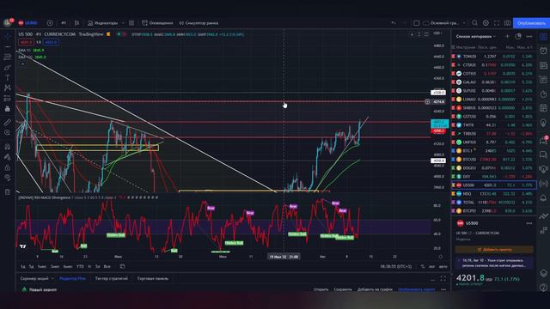Screen dimensions: 550x309
Task: Open the Скринер акций tab
Action: (x=34, y=278)
